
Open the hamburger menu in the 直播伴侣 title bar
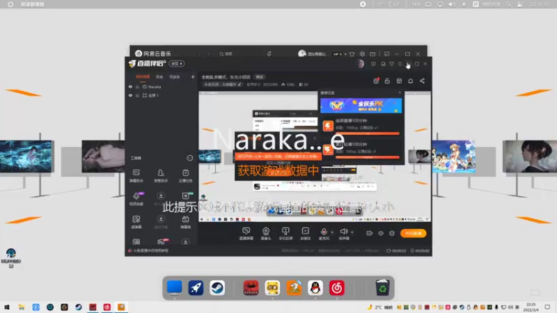point(400,64)
